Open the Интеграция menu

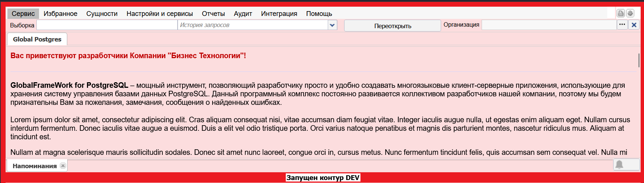[x=279, y=14]
